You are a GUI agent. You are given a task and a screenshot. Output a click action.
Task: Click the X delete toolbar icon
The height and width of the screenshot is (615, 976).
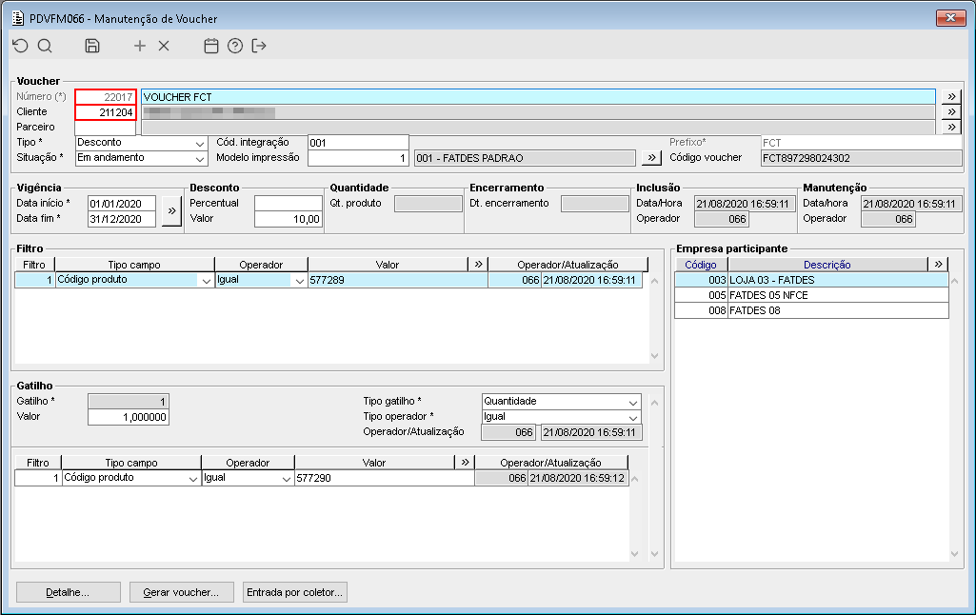pyautogui.click(x=164, y=46)
